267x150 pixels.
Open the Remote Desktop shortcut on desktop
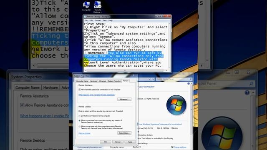pos(98,7)
